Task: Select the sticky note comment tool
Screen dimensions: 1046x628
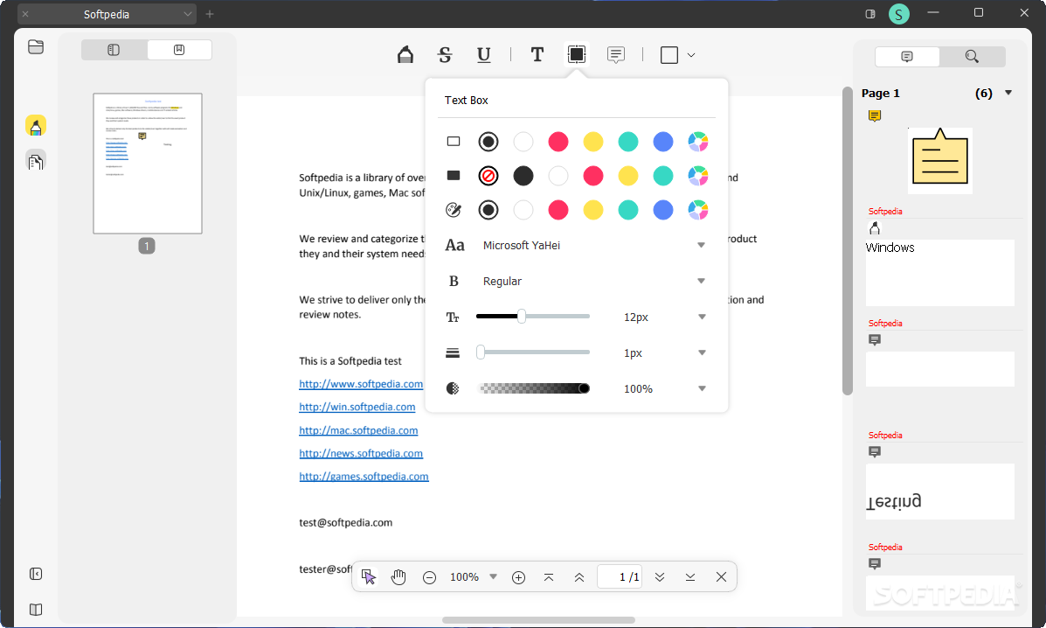Action: [x=616, y=55]
